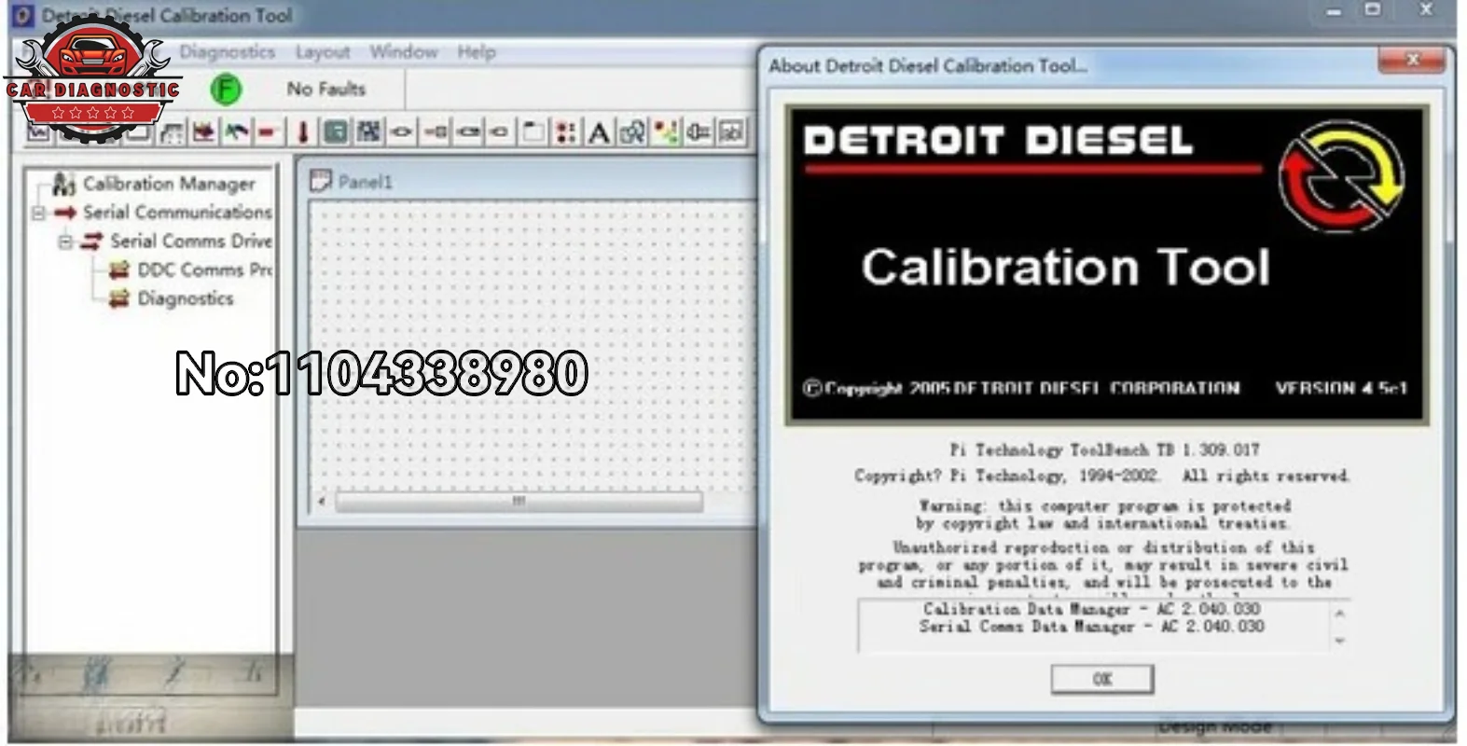Click the oval ring icon right of blue grid
The width and height of the screenshot is (1467, 746).
401,132
